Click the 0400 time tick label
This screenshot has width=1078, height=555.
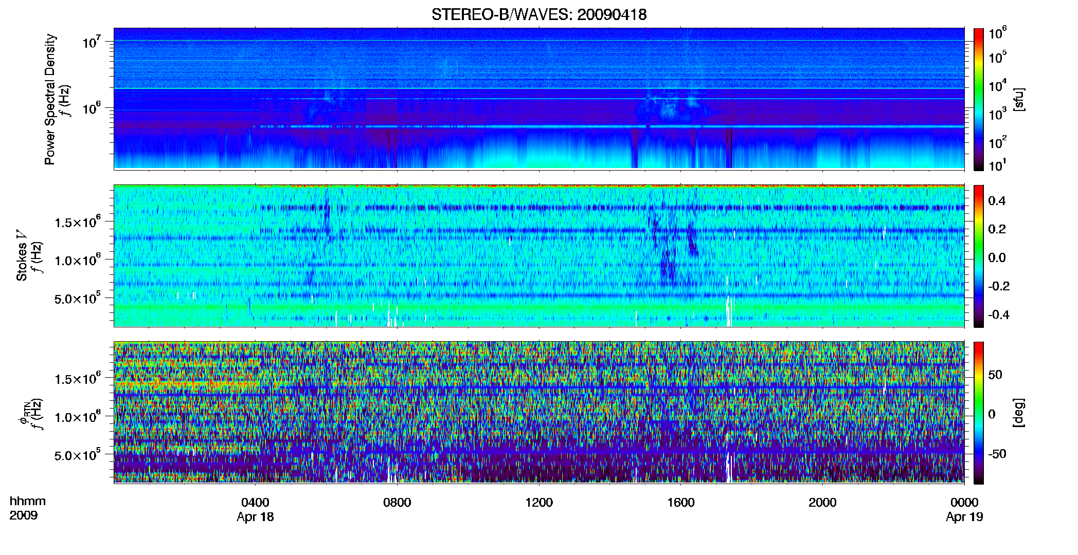coord(255,502)
